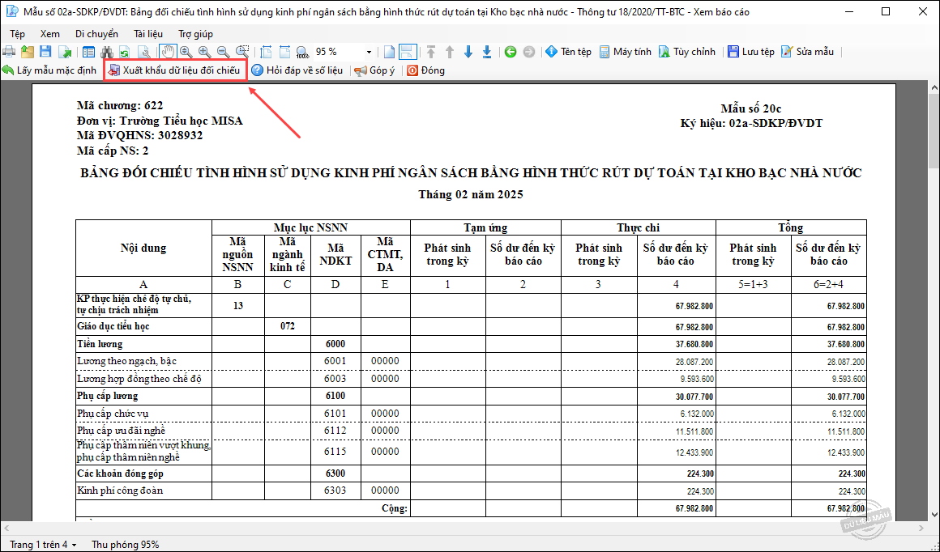Click the green Back navigation arrow
The height and width of the screenshot is (552, 940).
pos(511,52)
